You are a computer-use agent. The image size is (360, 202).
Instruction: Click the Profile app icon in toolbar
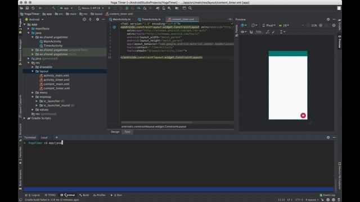coord(139,8)
